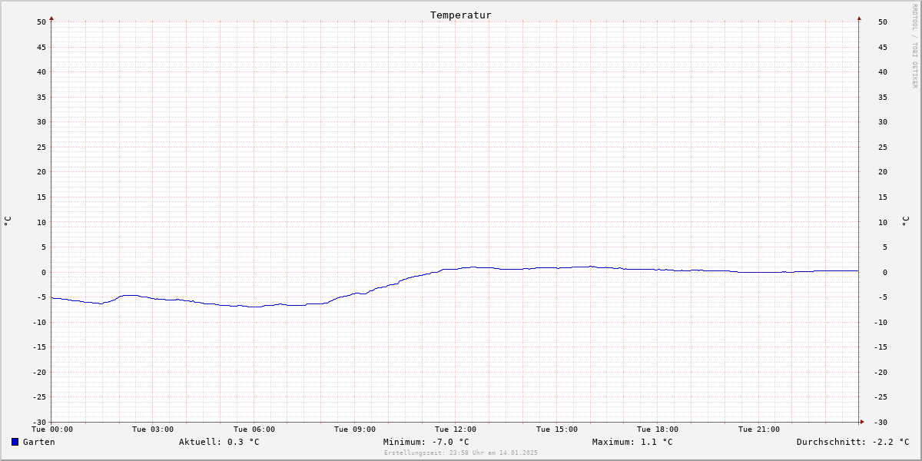Viewport: 922px width, 461px height.
Task: Click the blue Garten legend color box
Action: 15,442
